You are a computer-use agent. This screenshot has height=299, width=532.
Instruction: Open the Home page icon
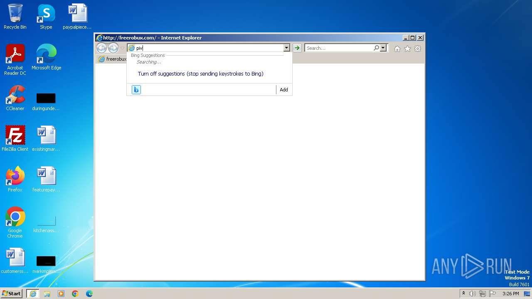point(397,49)
